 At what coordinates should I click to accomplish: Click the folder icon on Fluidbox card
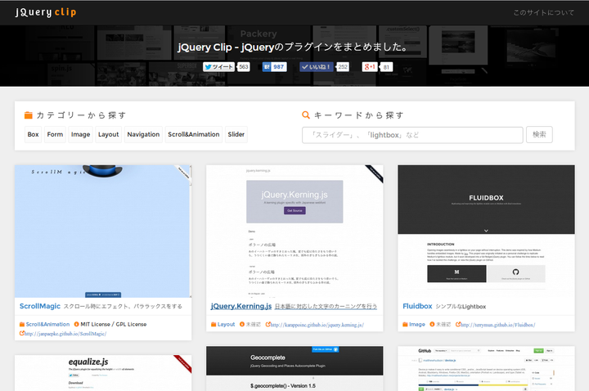click(x=405, y=324)
